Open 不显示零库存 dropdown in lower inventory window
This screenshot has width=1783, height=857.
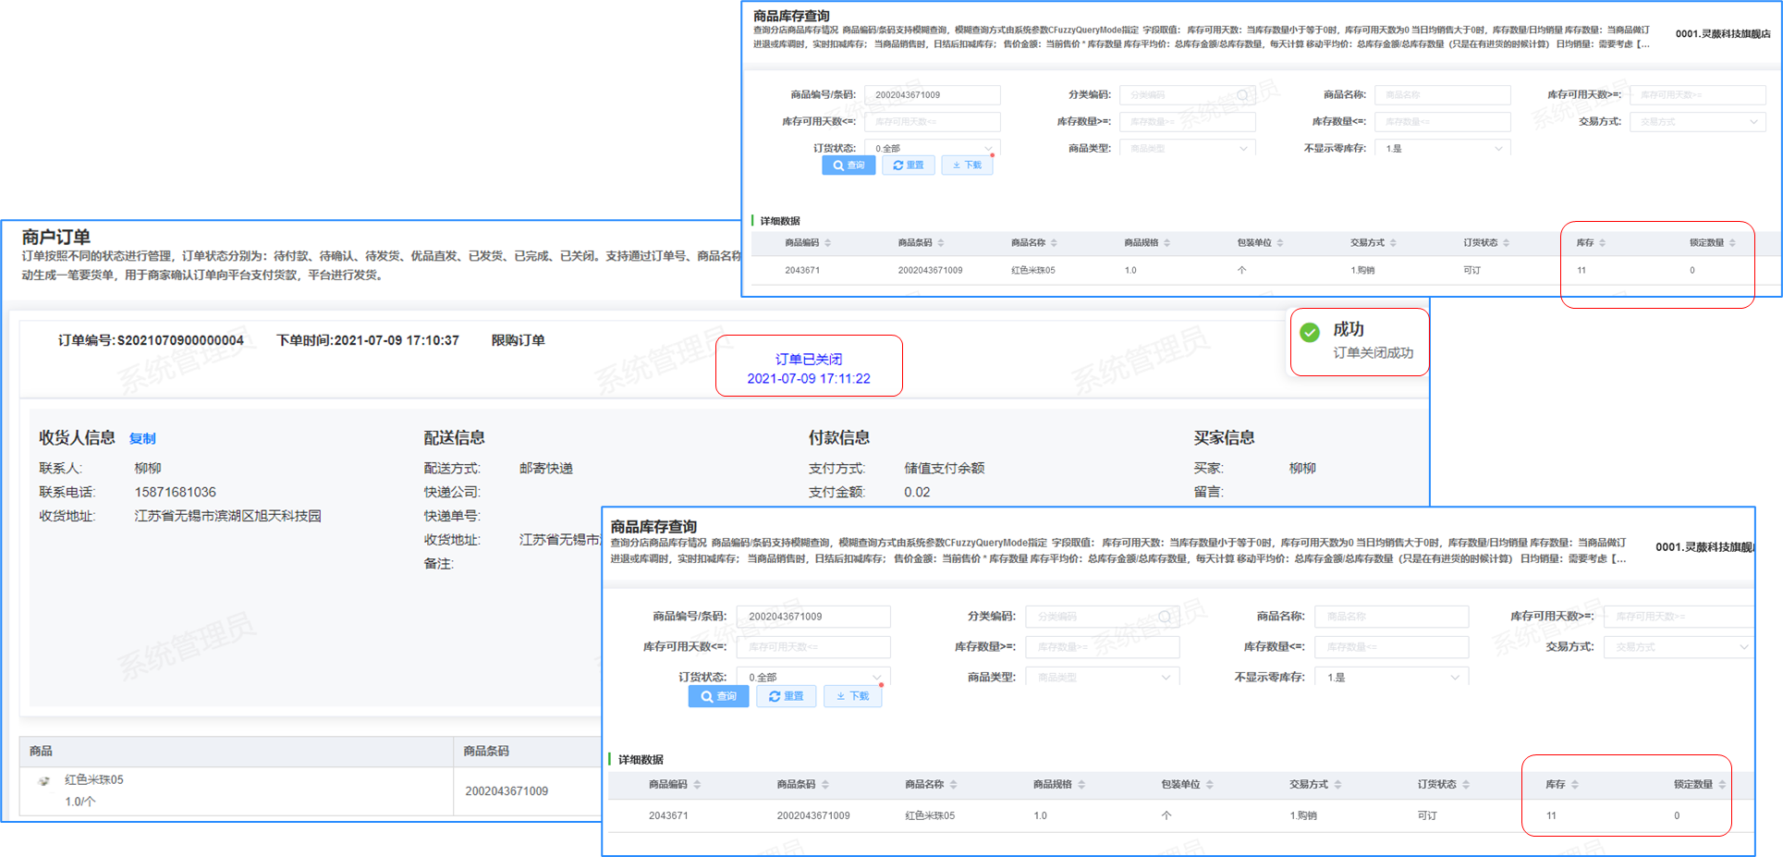[x=1392, y=677]
